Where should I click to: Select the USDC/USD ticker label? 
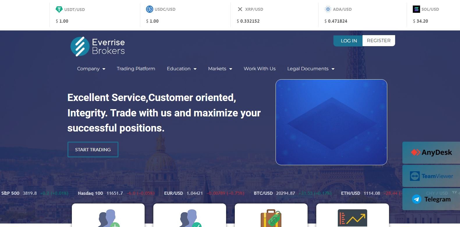[x=165, y=9]
